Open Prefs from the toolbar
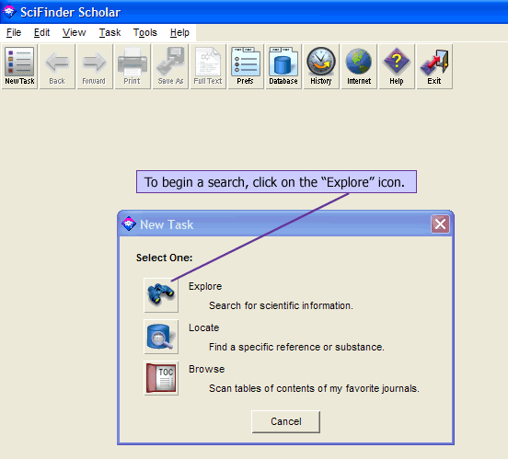 point(246,66)
